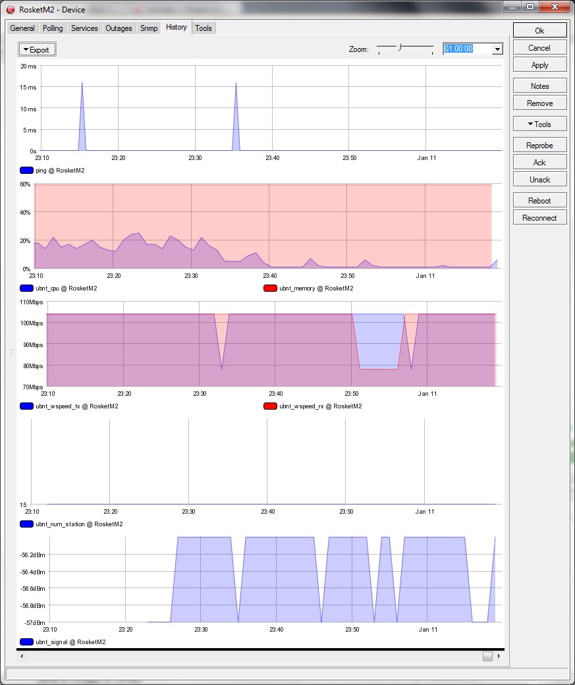The height and width of the screenshot is (685, 575).
Task: Click the red ubnt_memory legend swatch
Action: tap(270, 288)
